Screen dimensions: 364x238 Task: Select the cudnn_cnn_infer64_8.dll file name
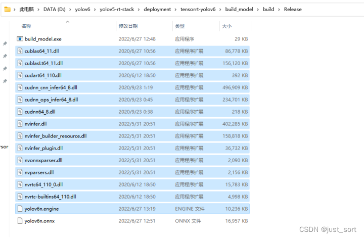click(x=51, y=87)
